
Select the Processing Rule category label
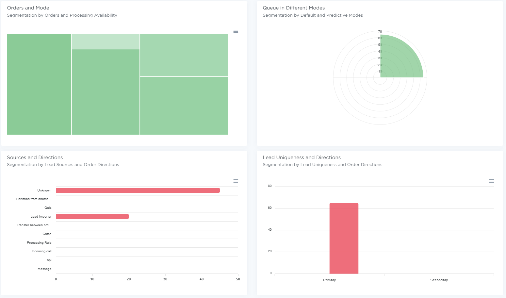39,243
